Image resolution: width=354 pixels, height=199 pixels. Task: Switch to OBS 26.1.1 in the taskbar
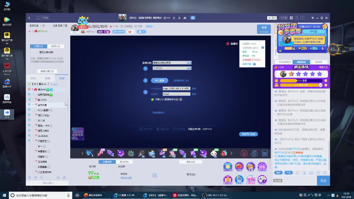[x=215, y=195]
